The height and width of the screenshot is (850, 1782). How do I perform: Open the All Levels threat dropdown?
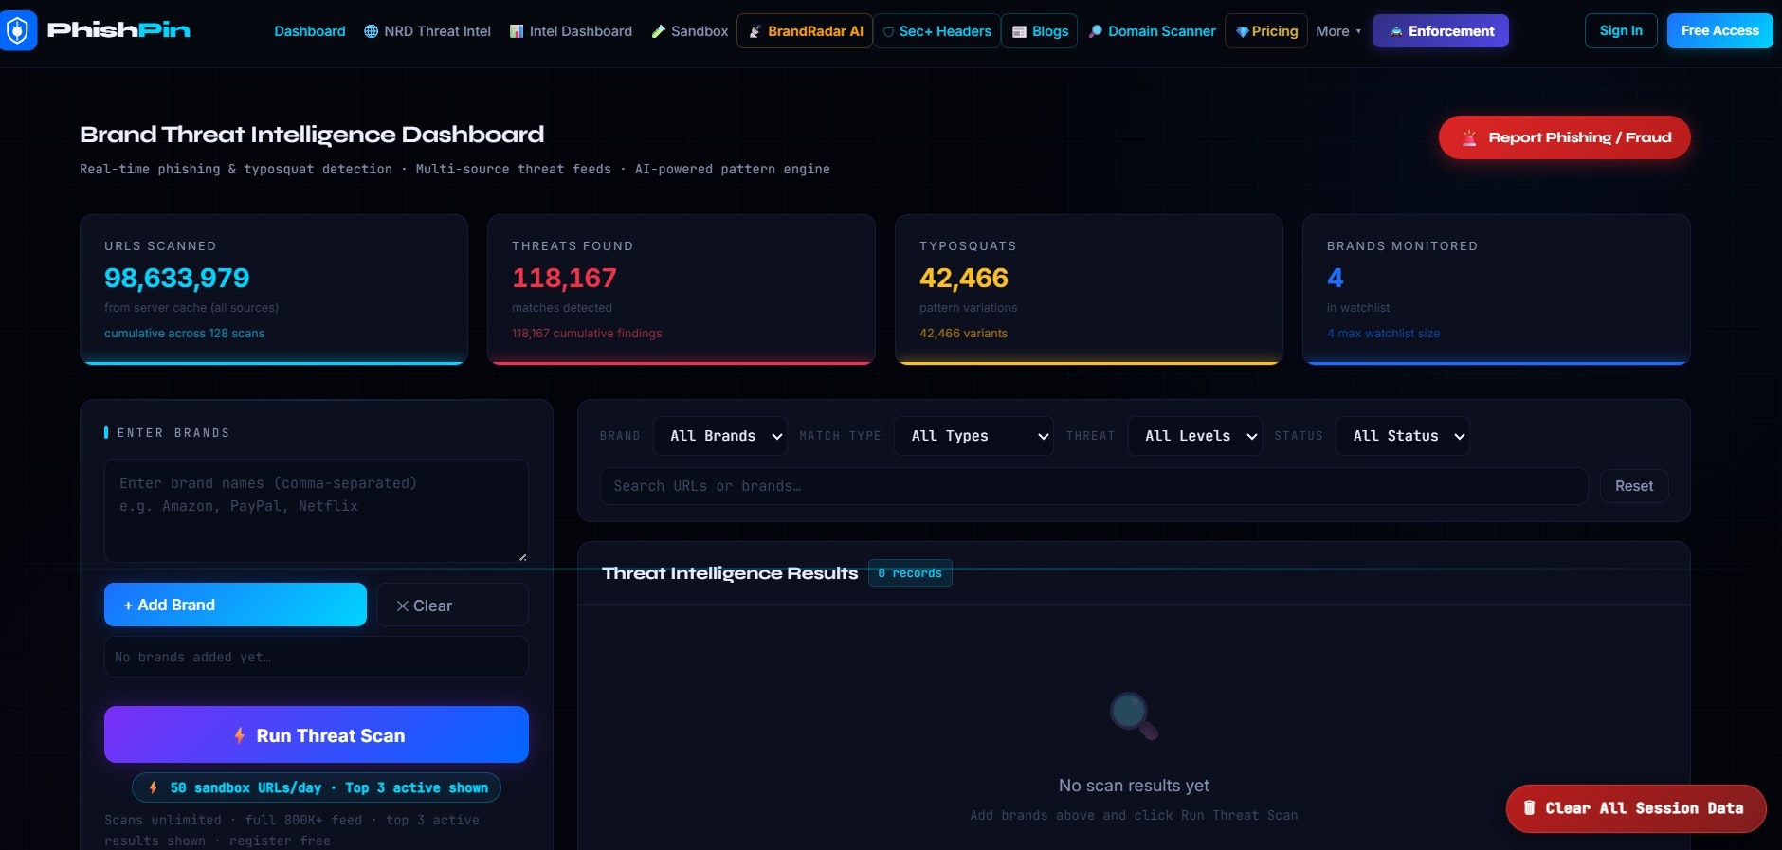click(x=1194, y=436)
